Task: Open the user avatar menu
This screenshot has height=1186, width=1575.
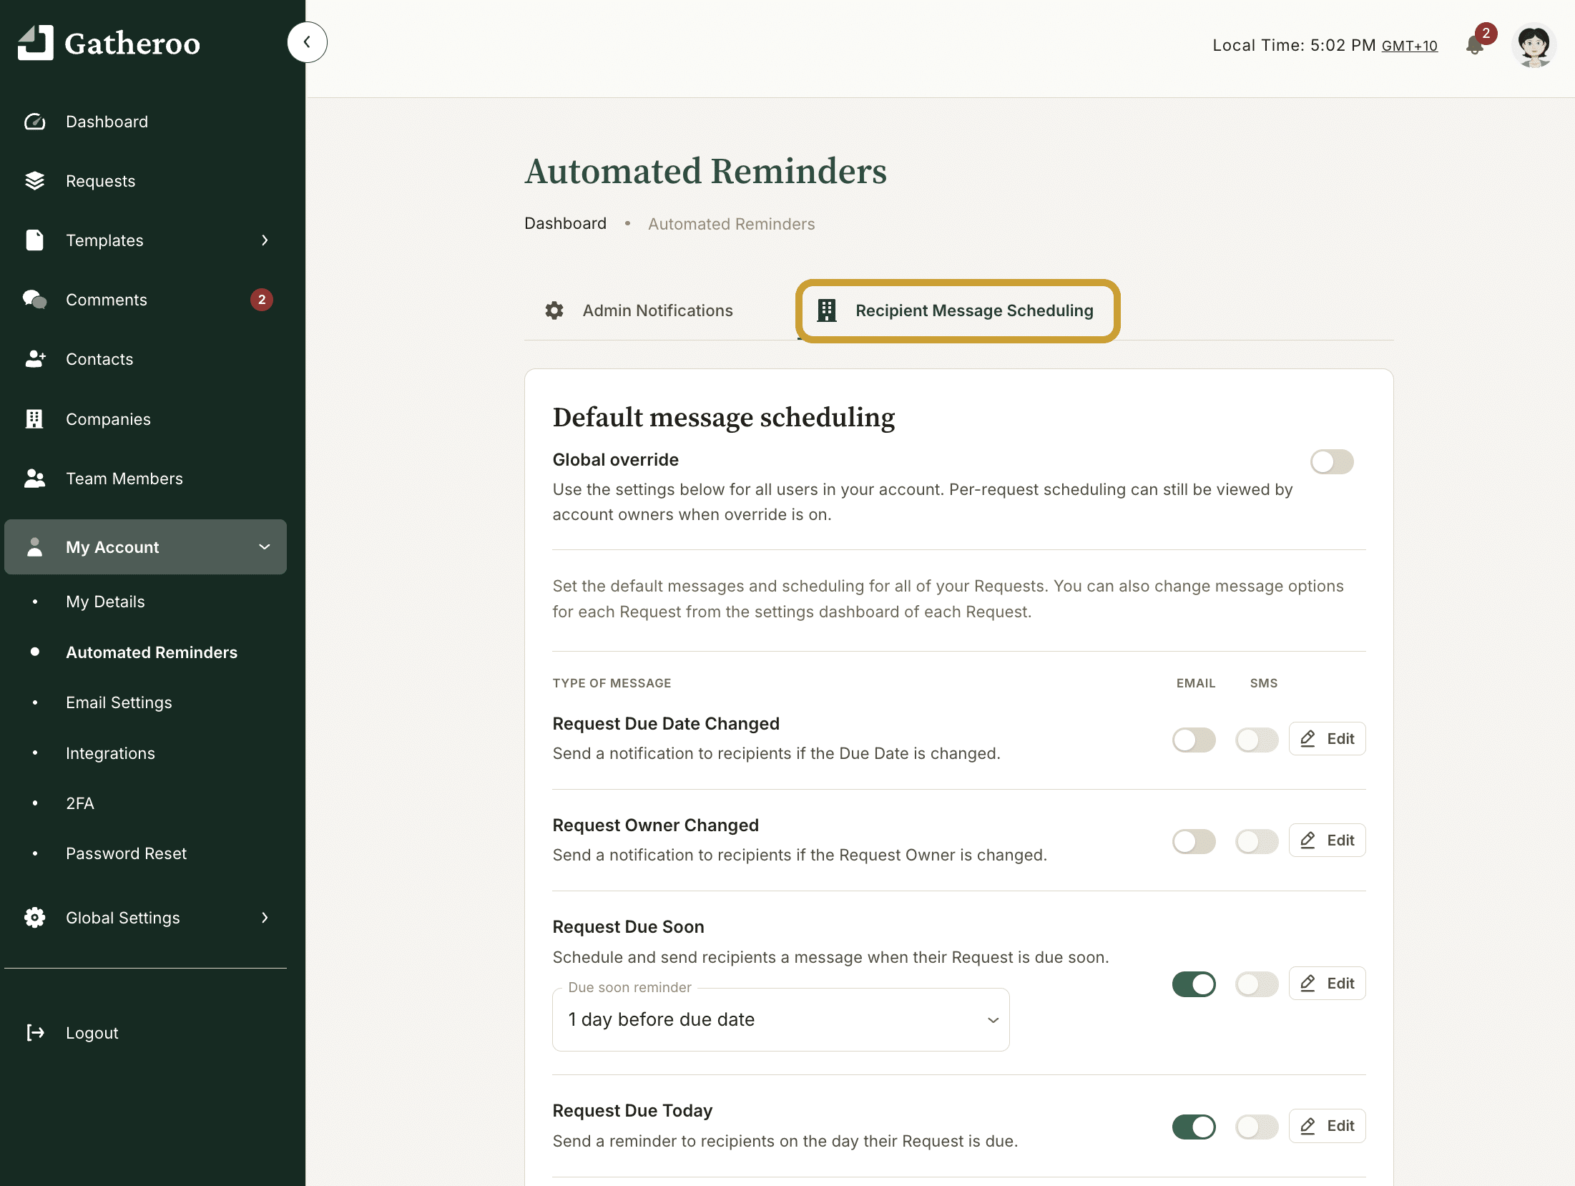Action: pos(1533,45)
